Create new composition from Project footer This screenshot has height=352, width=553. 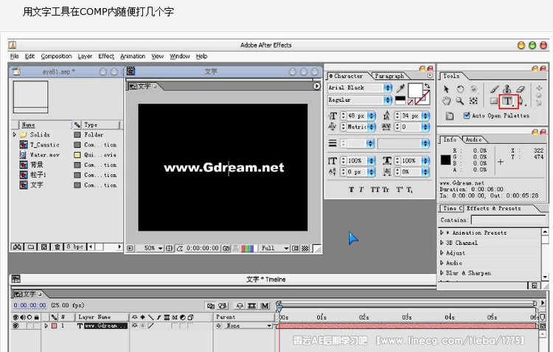coord(44,246)
